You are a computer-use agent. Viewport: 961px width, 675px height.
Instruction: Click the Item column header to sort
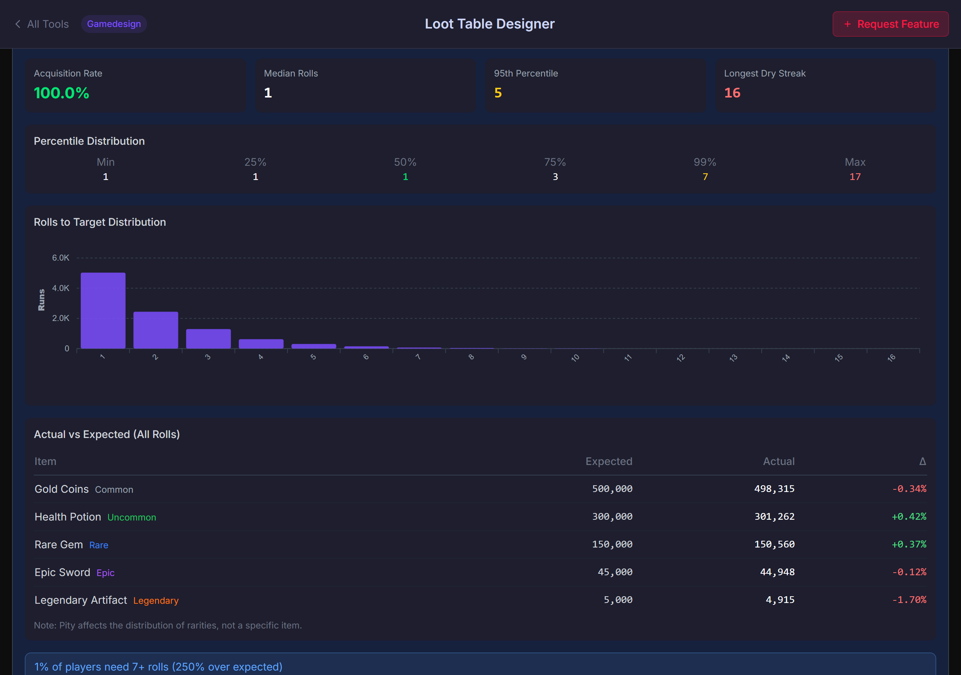click(x=45, y=461)
